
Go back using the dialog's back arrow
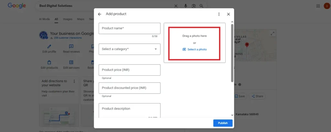click(x=100, y=14)
